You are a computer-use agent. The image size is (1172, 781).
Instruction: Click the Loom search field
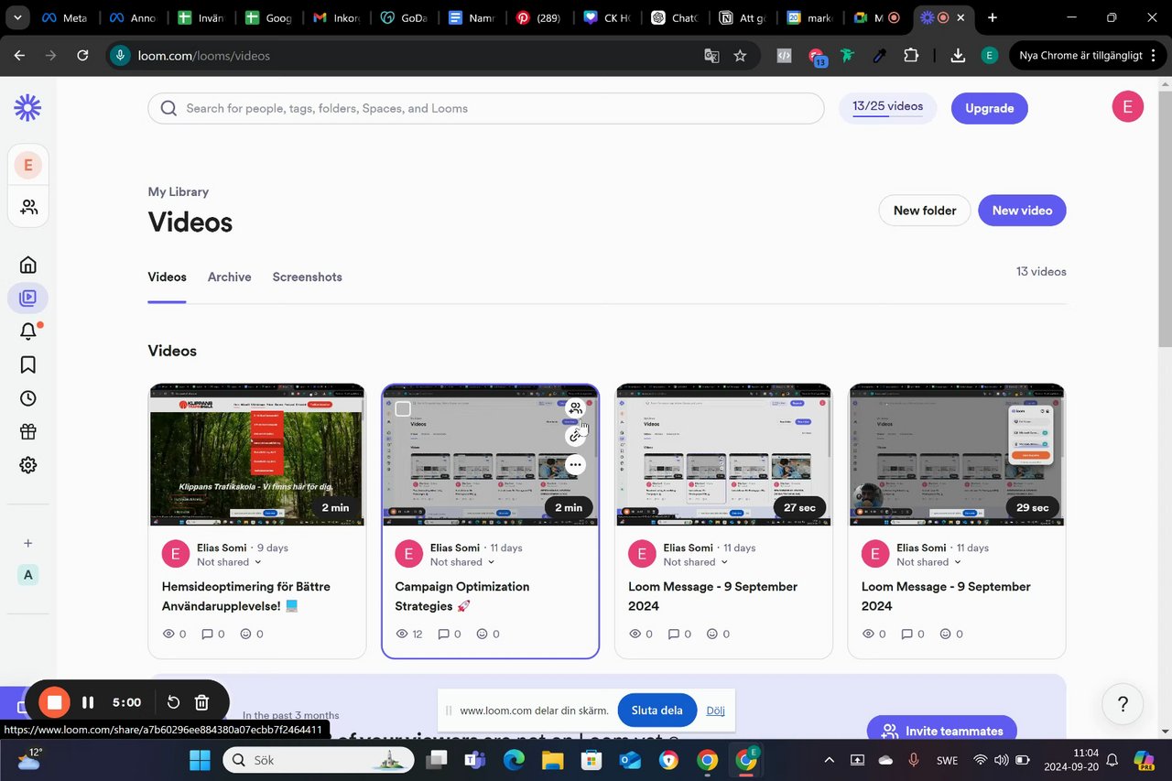pyautogui.click(x=486, y=108)
